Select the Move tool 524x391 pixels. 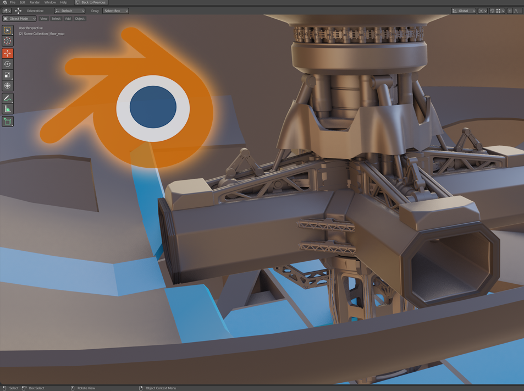click(x=8, y=53)
